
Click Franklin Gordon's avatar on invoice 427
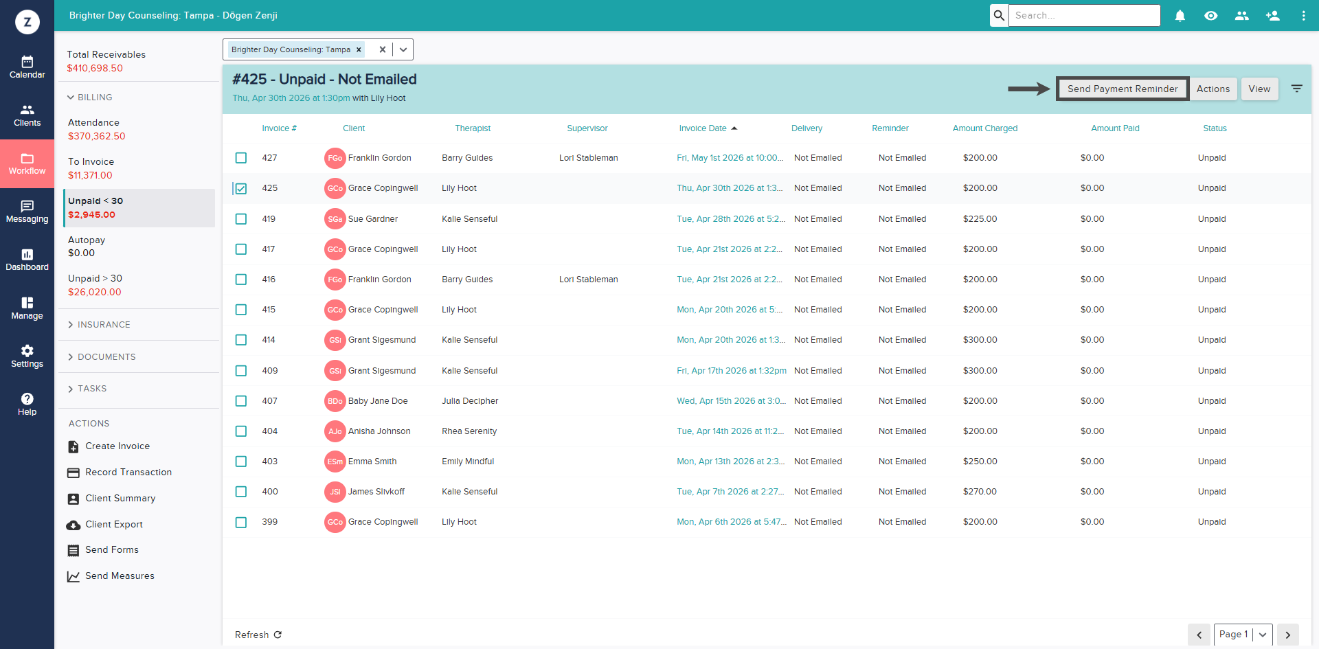335,158
